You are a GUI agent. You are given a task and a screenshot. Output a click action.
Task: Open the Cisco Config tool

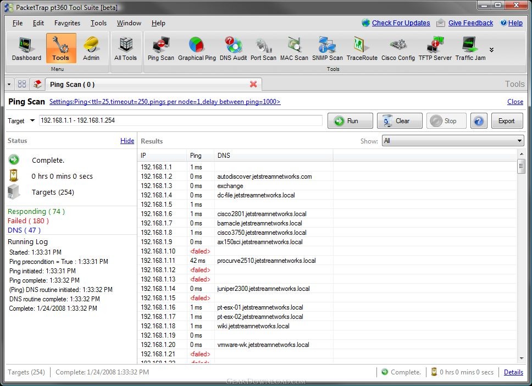(x=398, y=49)
